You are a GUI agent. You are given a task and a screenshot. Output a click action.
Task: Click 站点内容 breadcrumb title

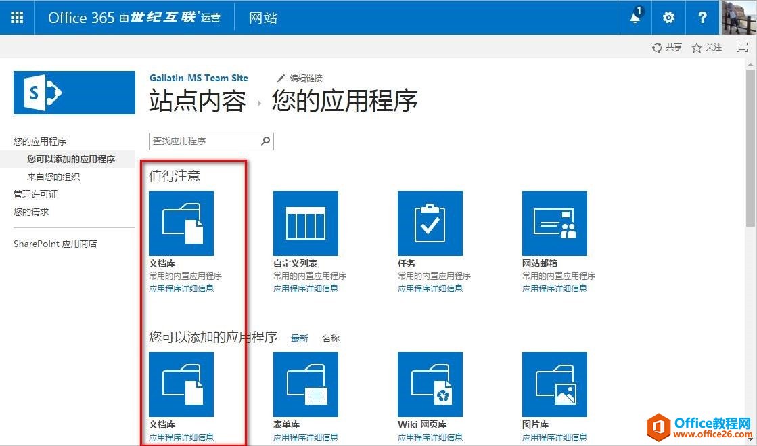[x=197, y=101]
